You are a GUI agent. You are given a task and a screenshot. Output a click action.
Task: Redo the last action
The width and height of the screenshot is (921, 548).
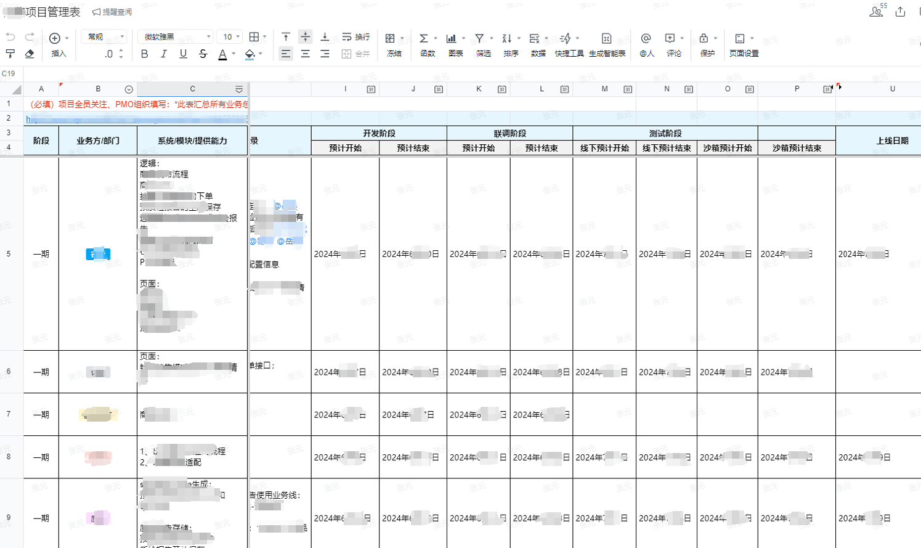(x=29, y=37)
